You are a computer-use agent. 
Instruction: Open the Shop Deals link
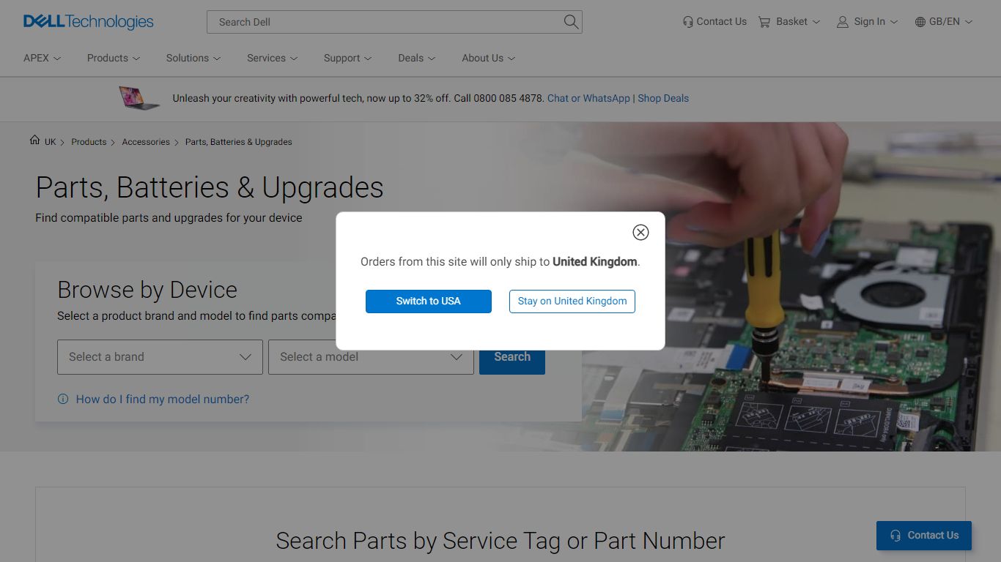[663, 98]
